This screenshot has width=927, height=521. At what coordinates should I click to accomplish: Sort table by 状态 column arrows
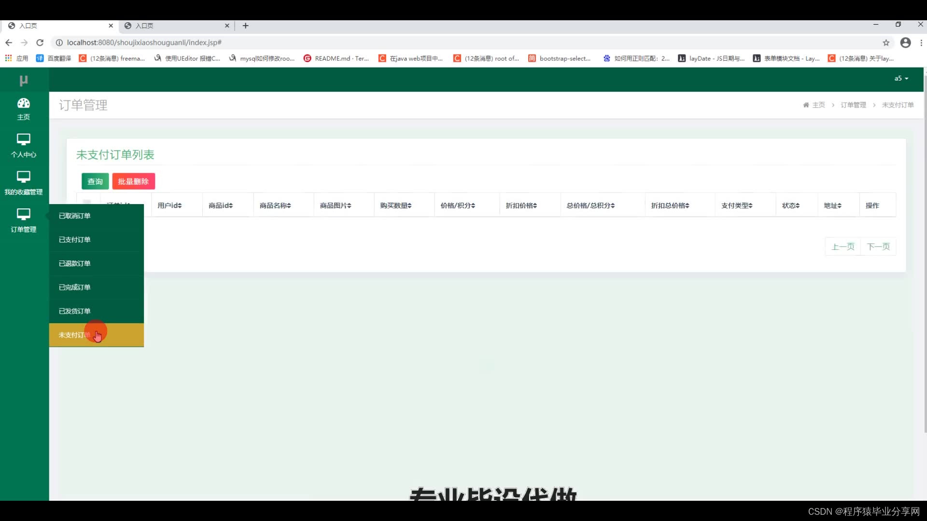click(x=798, y=206)
